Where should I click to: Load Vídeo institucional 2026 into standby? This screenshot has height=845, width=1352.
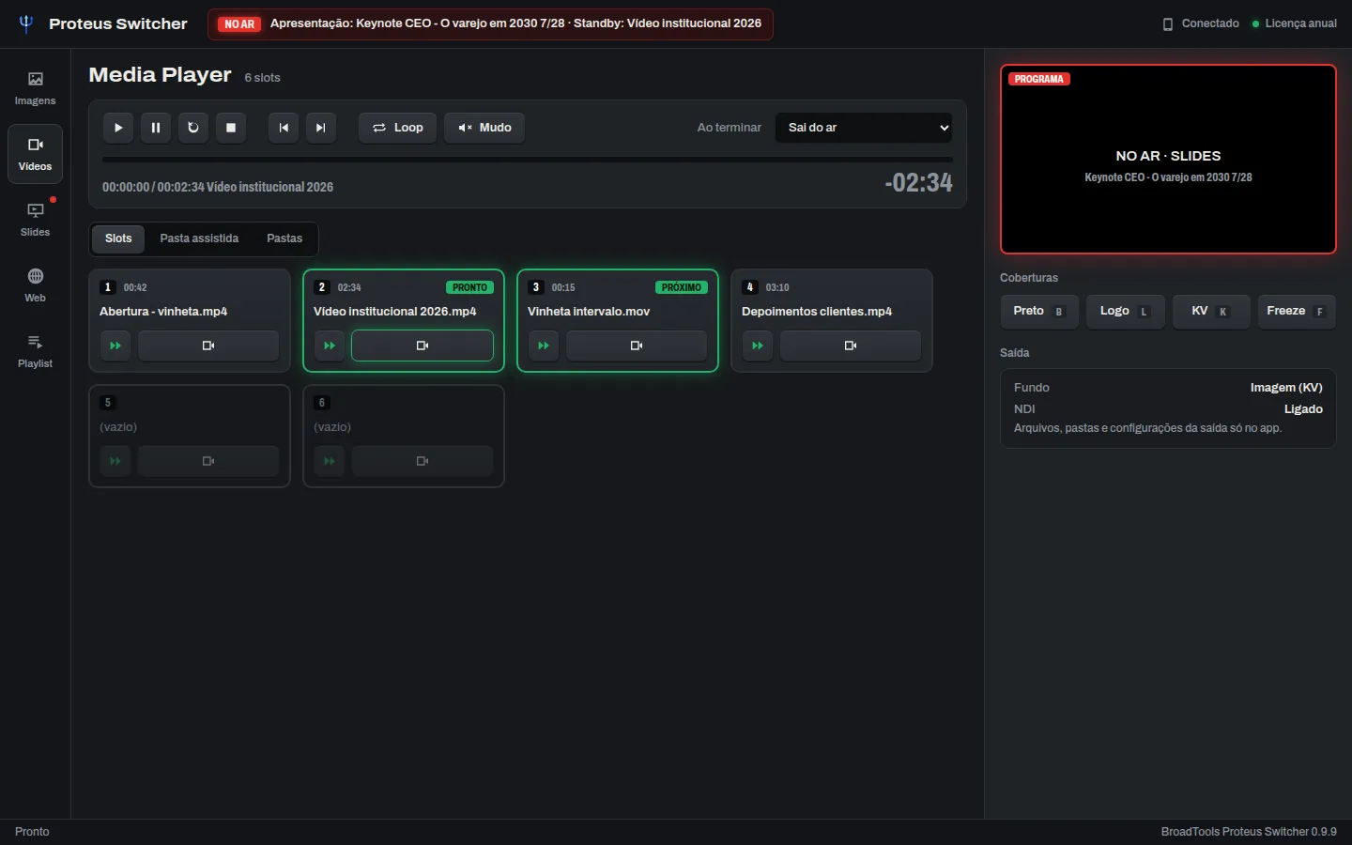[x=422, y=346]
